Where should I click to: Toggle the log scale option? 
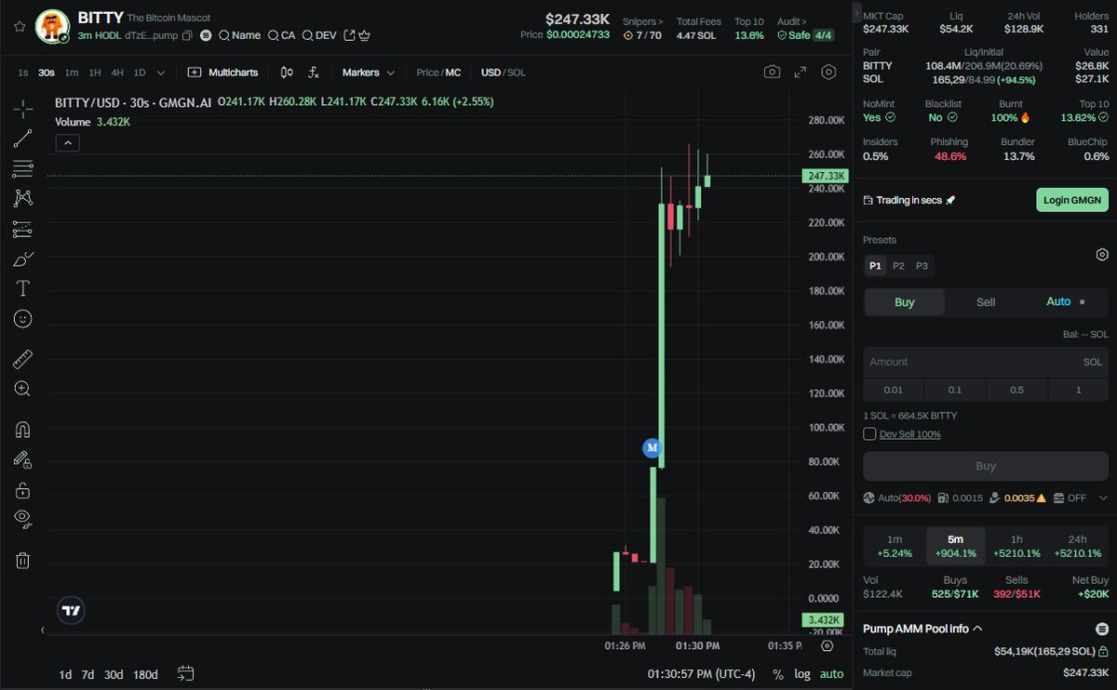coord(802,674)
